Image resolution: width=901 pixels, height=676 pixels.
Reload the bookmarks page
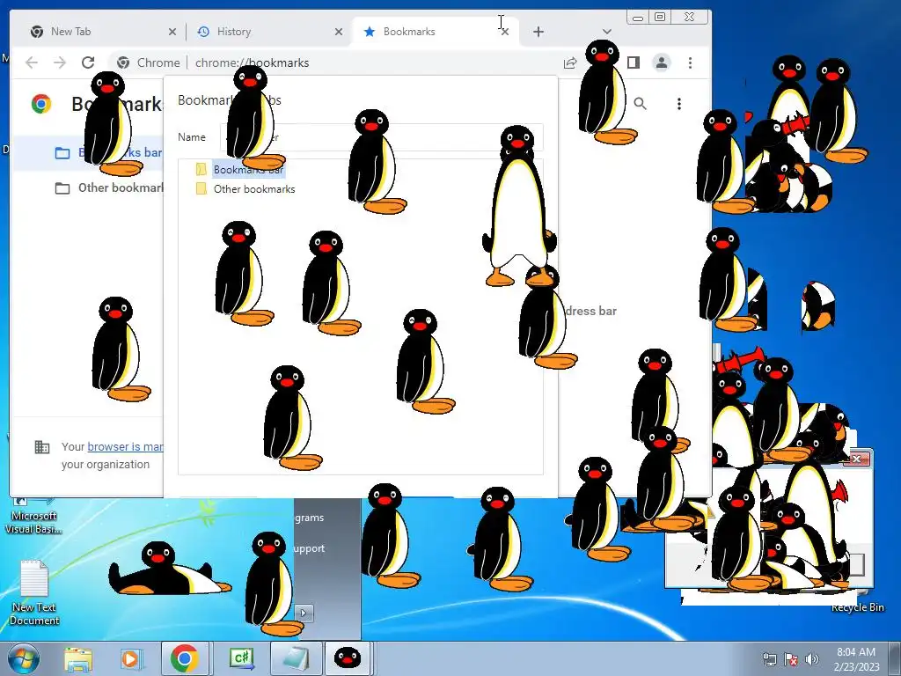pos(88,62)
